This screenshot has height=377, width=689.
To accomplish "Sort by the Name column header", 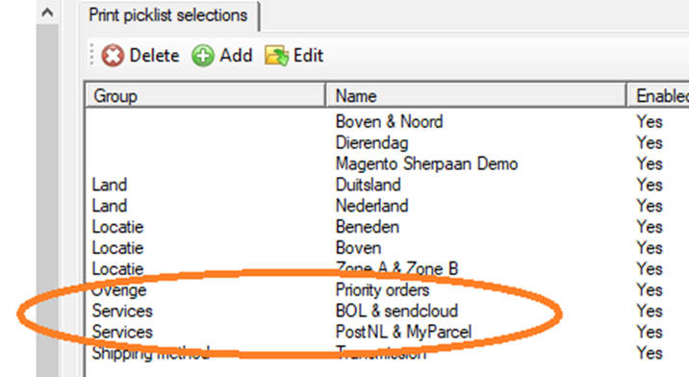I will pos(476,96).
